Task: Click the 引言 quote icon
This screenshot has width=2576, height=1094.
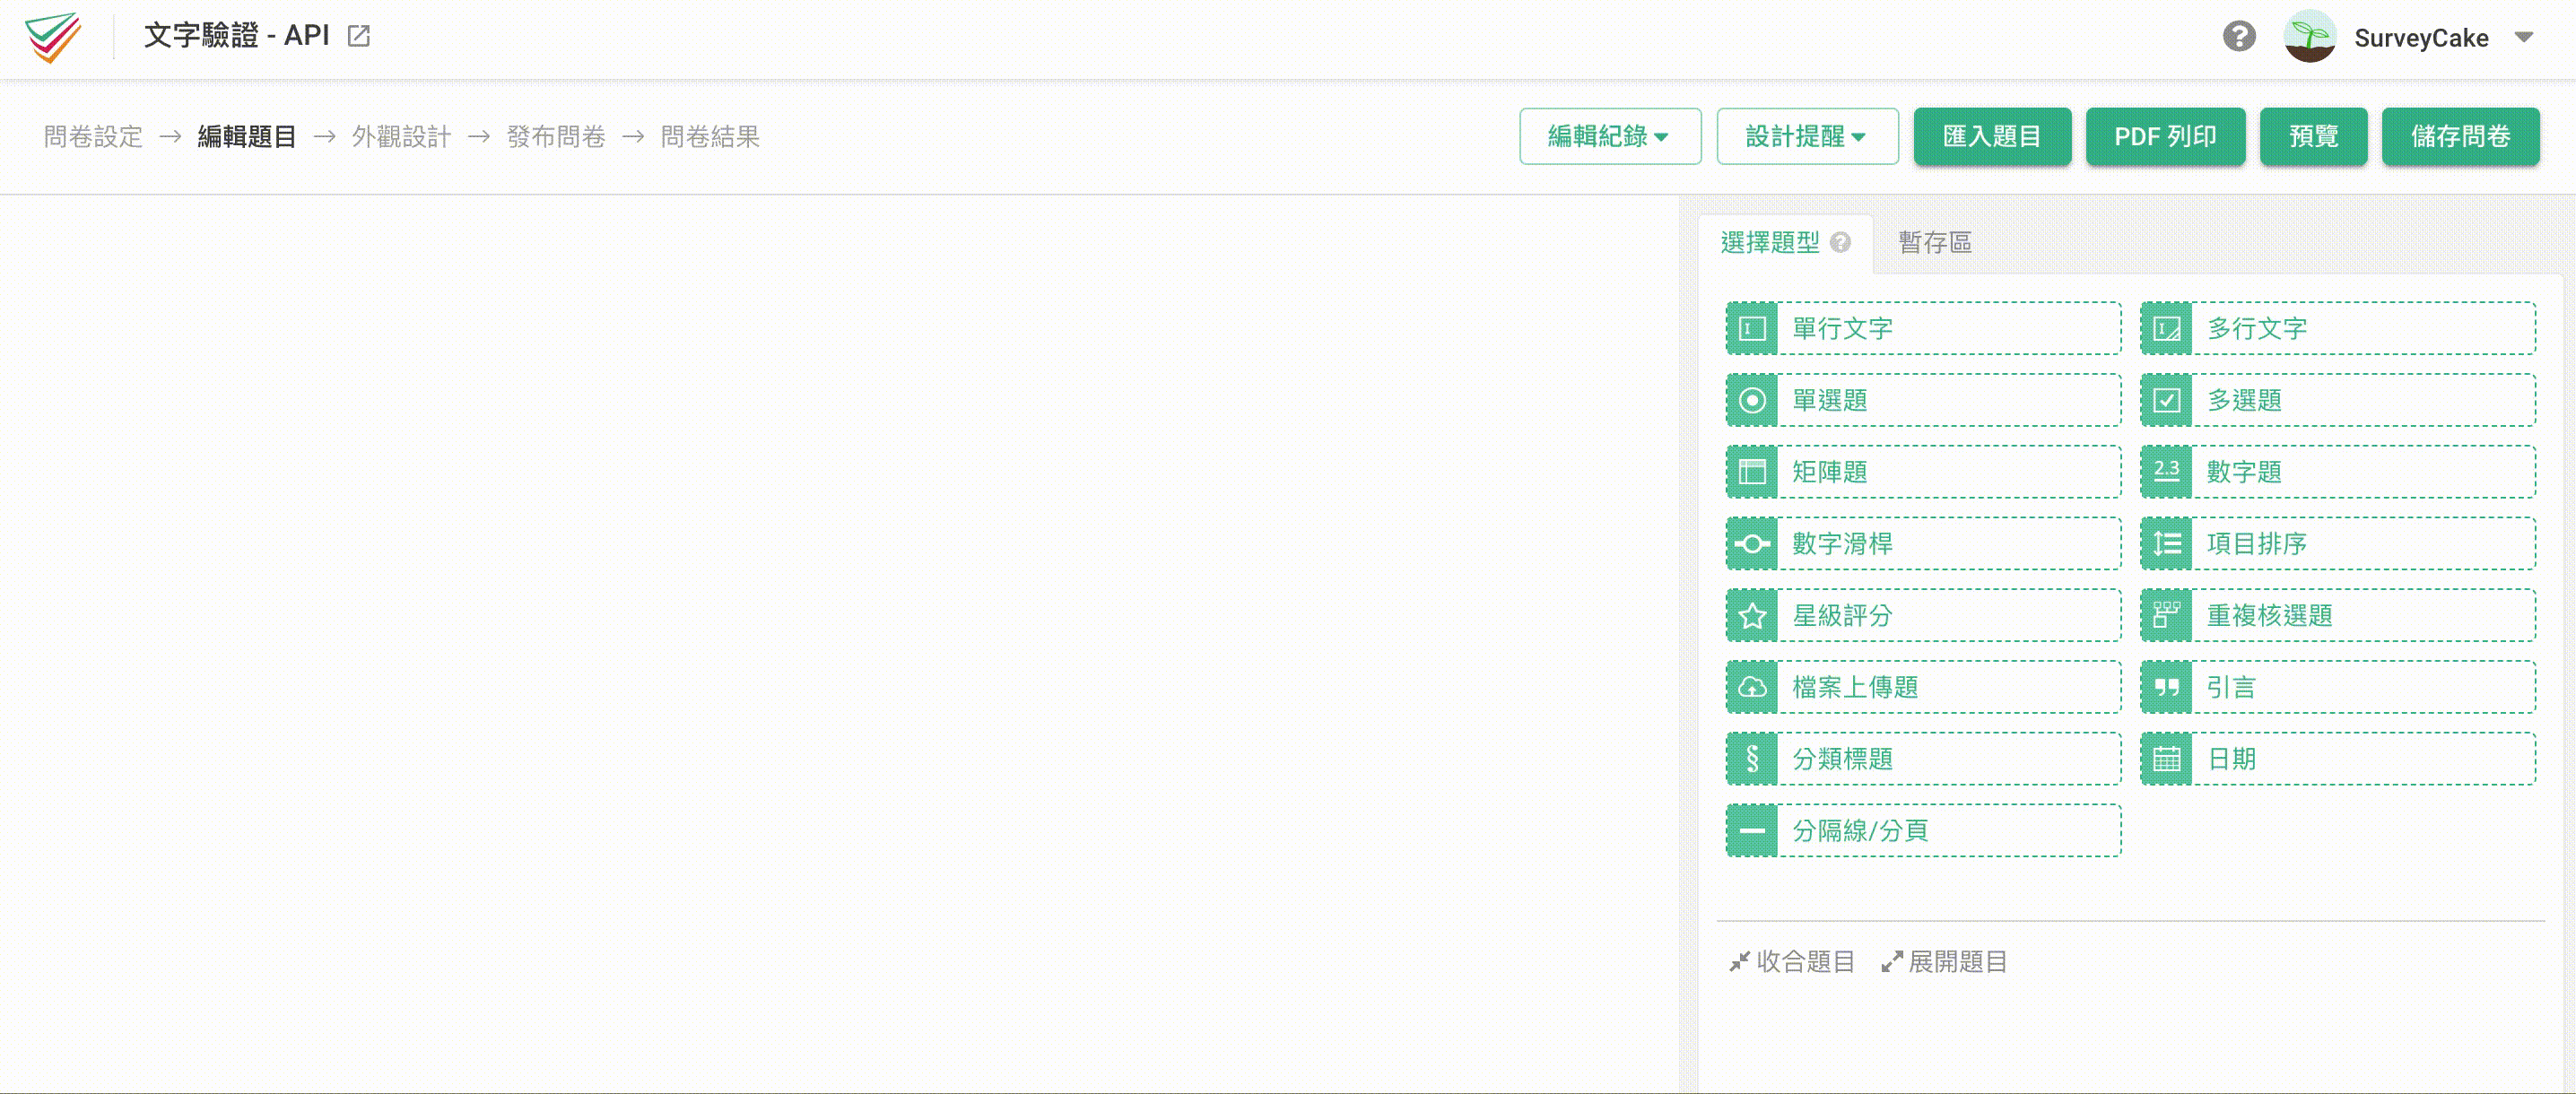Action: click(x=2166, y=687)
